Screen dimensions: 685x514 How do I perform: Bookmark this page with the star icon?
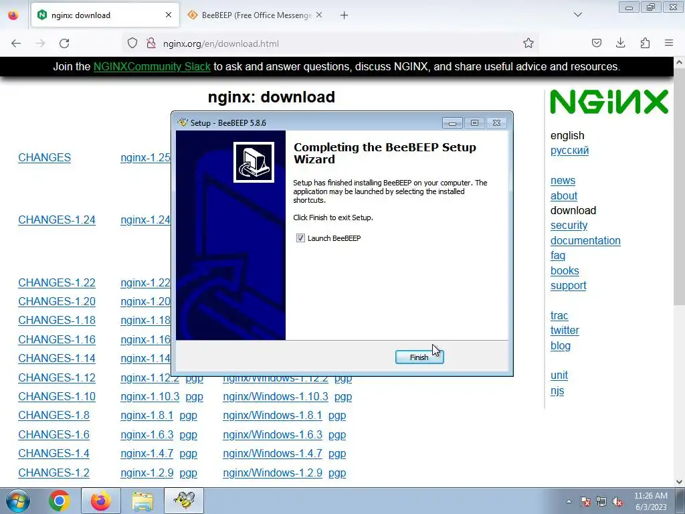point(528,43)
